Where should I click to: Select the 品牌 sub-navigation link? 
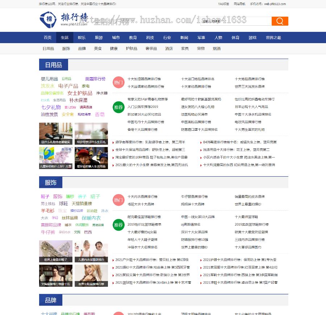pyautogui.click(x=82, y=49)
